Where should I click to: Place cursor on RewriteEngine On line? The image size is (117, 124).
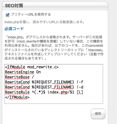tap(23, 72)
